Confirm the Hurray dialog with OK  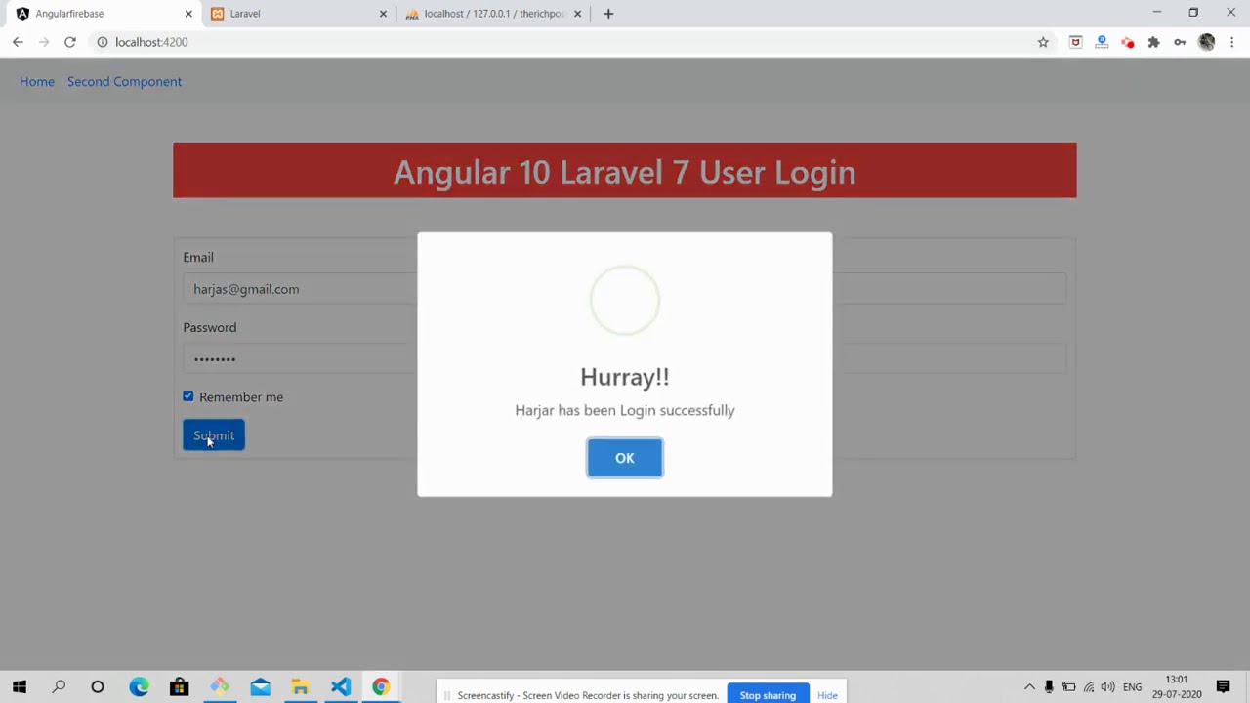click(625, 458)
